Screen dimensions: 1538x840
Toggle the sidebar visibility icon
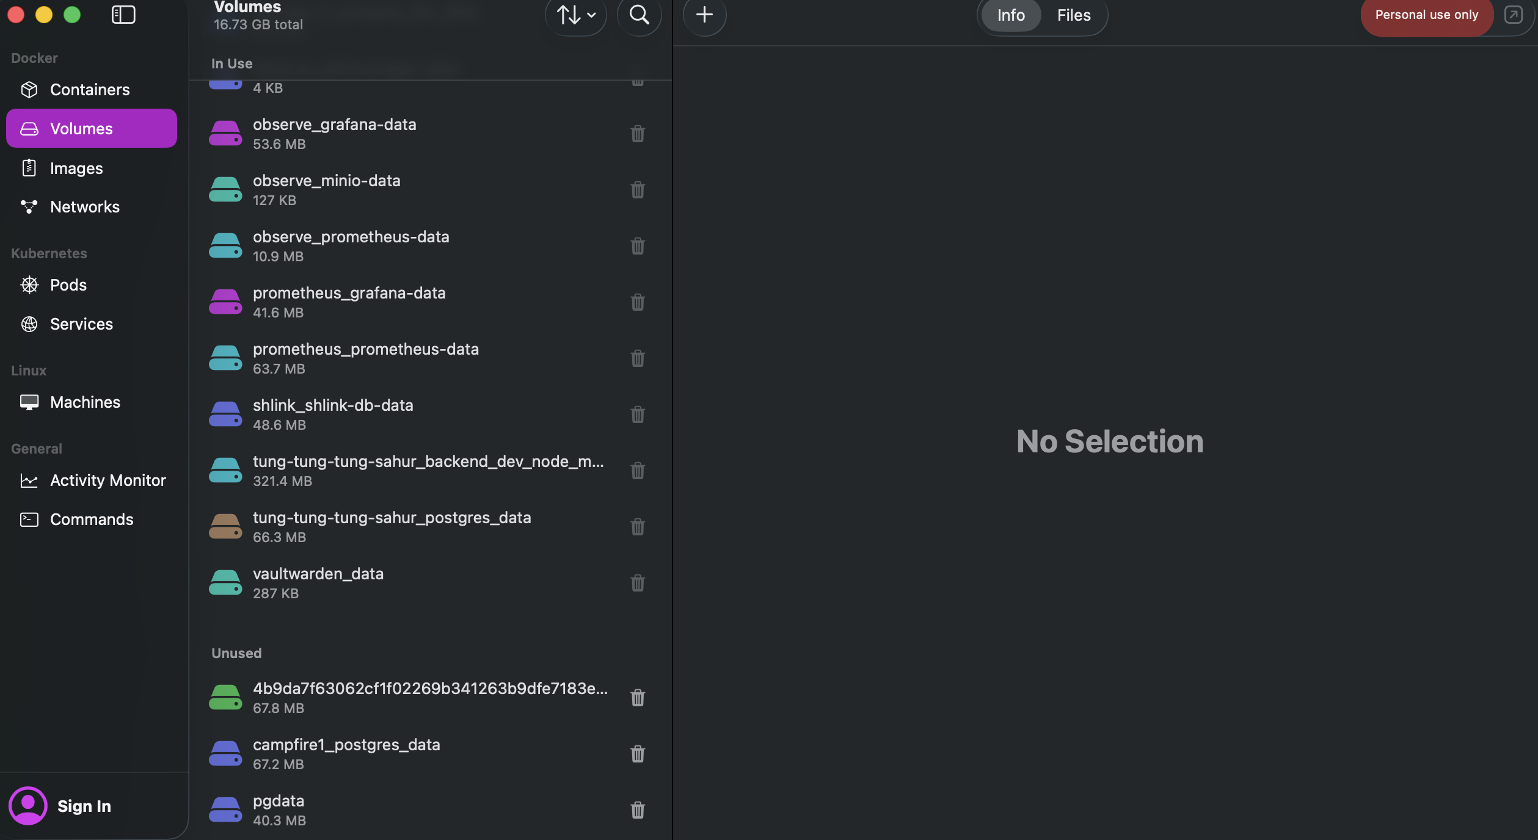pyautogui.click(x=123, y=15)
